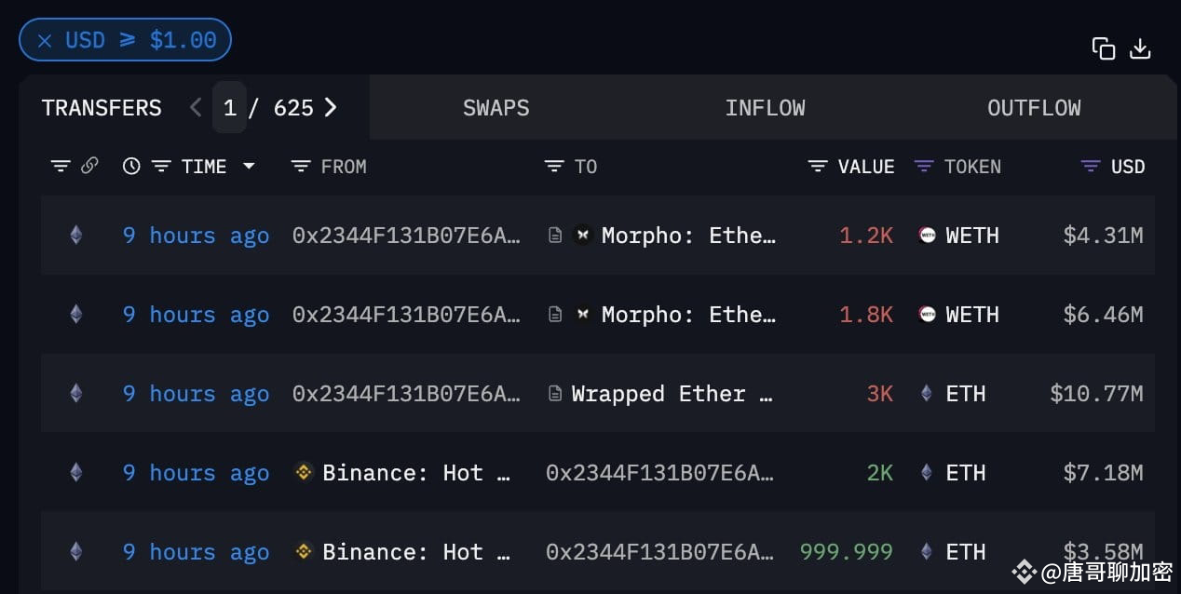Viewport: 1181px width, 594px height.
Task: Click the WETH token icon on the first row
Action: click(927, 235)
